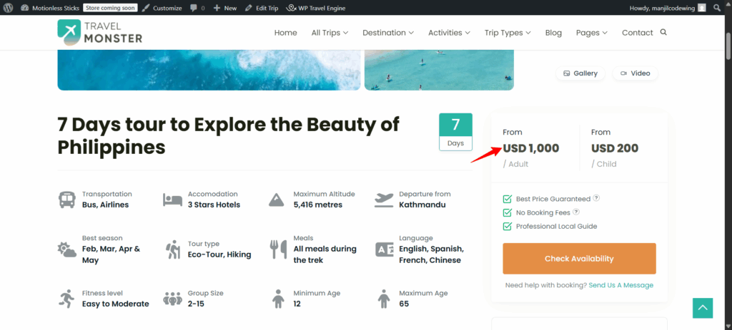Expand the Destination dropdown menu
This screenshot has height=330, width=732.
(388, 33)
